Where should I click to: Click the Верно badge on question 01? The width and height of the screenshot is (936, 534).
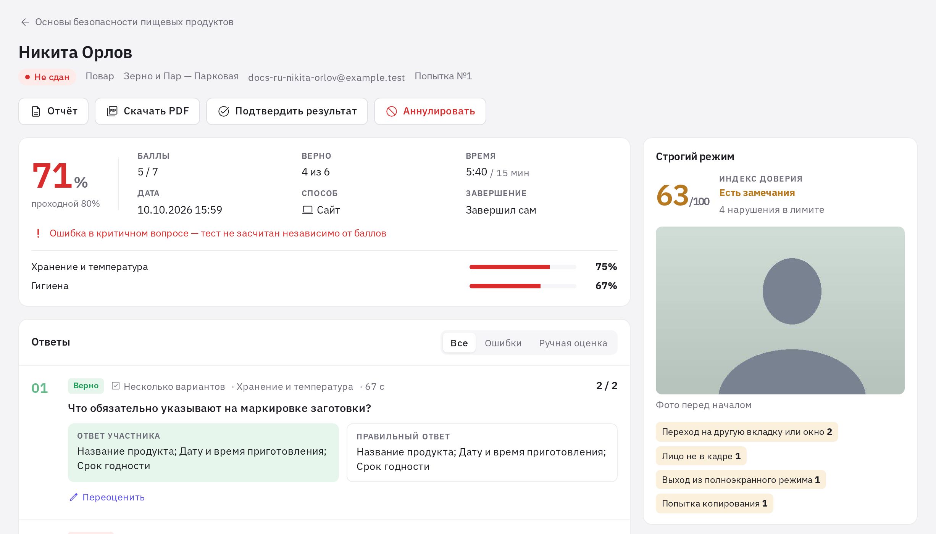coord(86,386)
